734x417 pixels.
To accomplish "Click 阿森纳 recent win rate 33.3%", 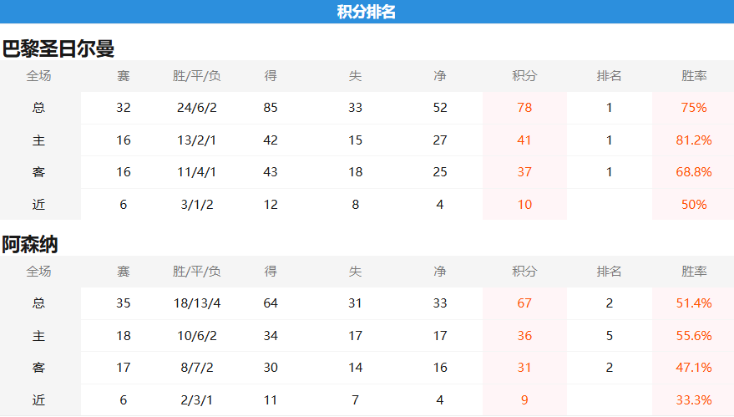I will (693, 400).
